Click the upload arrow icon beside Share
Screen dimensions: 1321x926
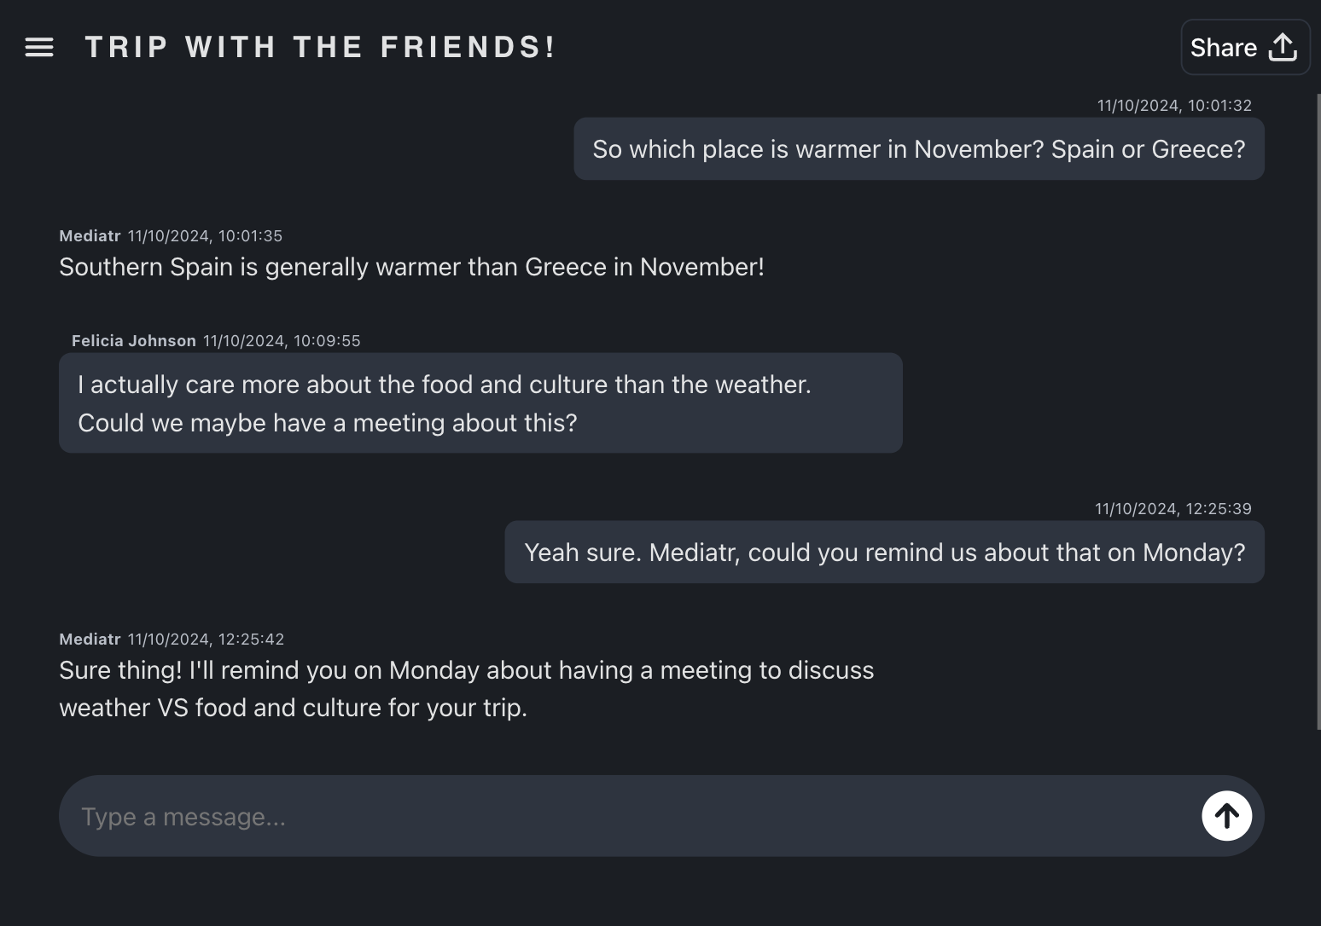[1282, 48]
